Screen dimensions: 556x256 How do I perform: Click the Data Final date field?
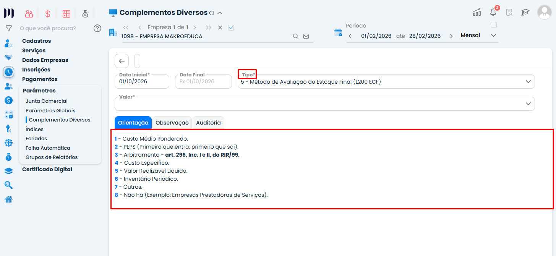coord(203,81)
